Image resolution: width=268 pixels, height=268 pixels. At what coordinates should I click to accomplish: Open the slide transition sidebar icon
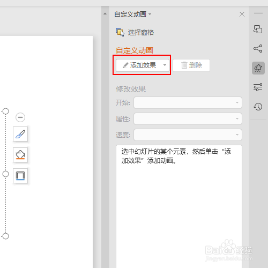tap(258, 29)
